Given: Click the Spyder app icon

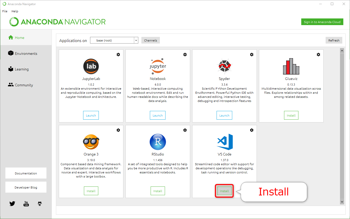Looking at the screenshot, I should tap(225, 66).
